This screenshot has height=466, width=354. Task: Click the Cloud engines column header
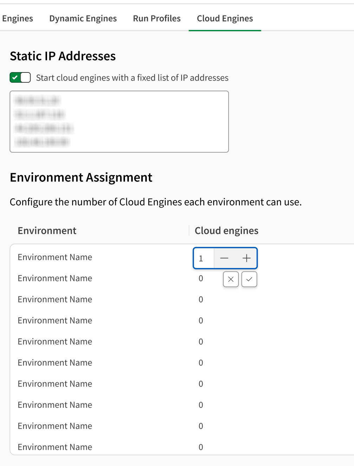[227, 230]
